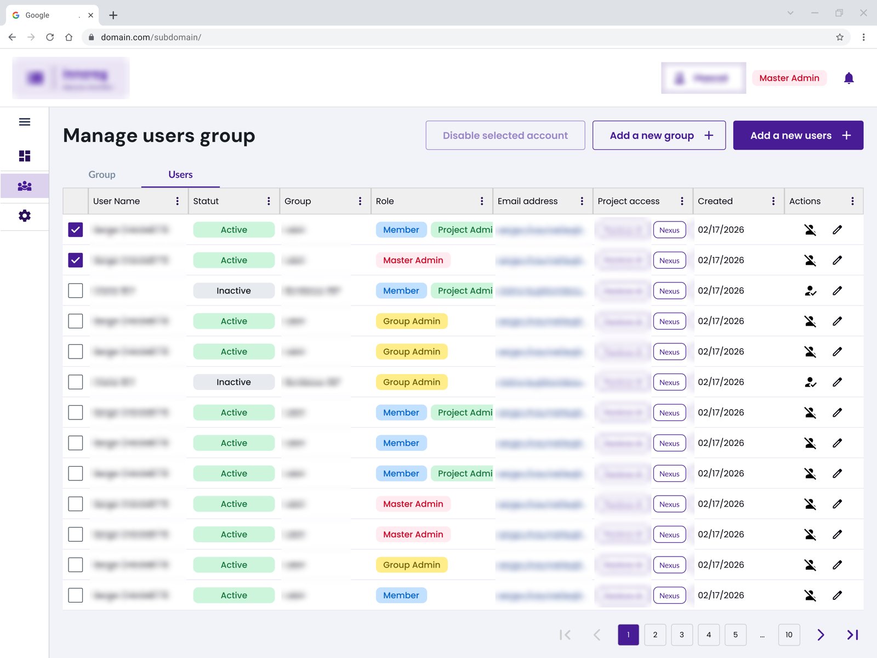Screen dimensions: 877x658
Task: Tick the checkbox in the bottom row
Action: 76,595
